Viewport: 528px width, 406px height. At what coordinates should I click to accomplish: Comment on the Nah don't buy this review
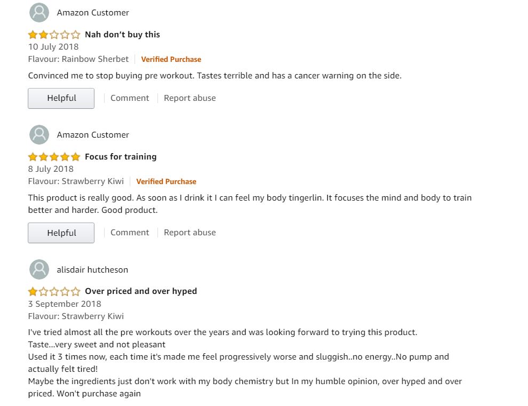click(130, 98)
